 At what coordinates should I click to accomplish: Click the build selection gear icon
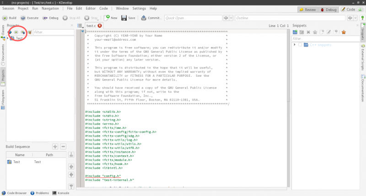pyautogui.click(x=16, y=32)
